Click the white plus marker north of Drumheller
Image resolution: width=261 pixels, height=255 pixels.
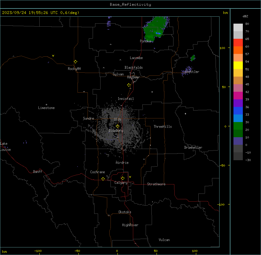pyautogui.click(x=185, y=114)
